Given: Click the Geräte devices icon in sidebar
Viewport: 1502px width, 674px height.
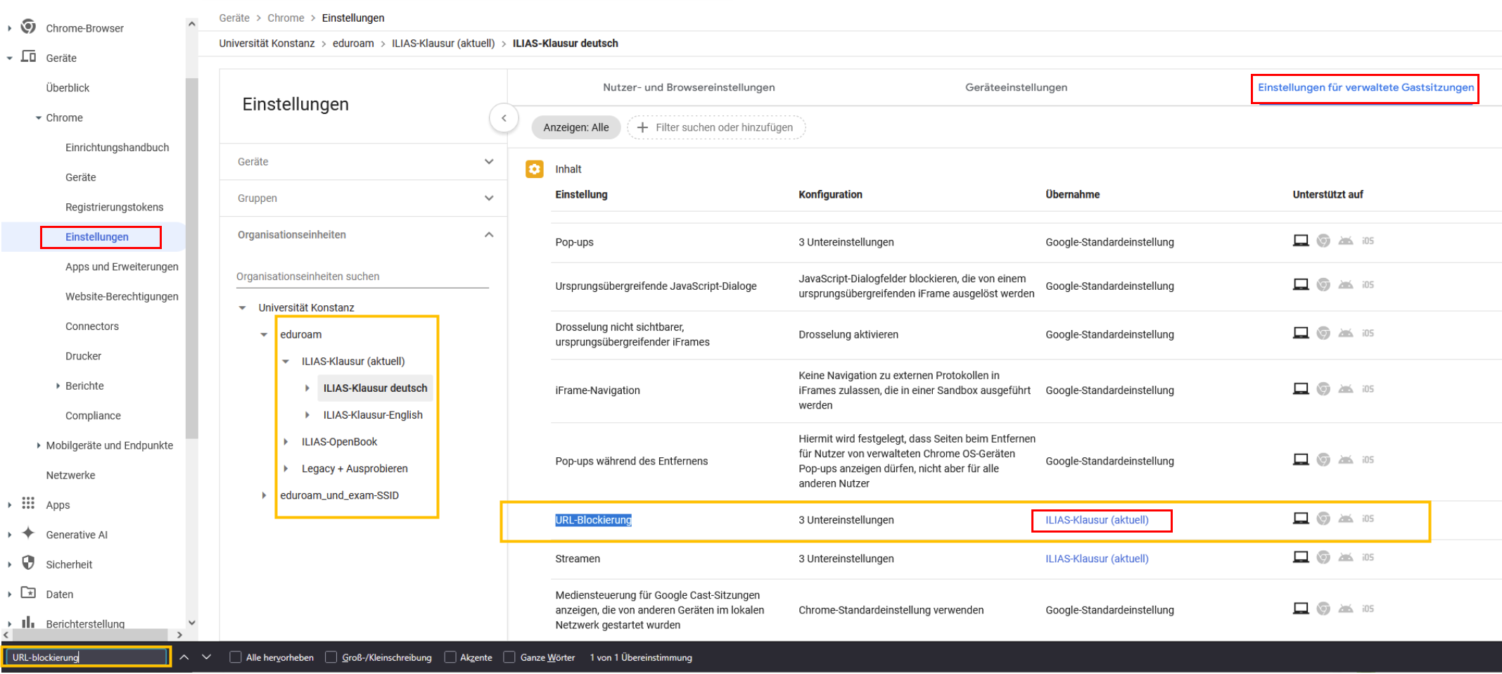Looking at the screenshot, I should (x=28, y=56).
